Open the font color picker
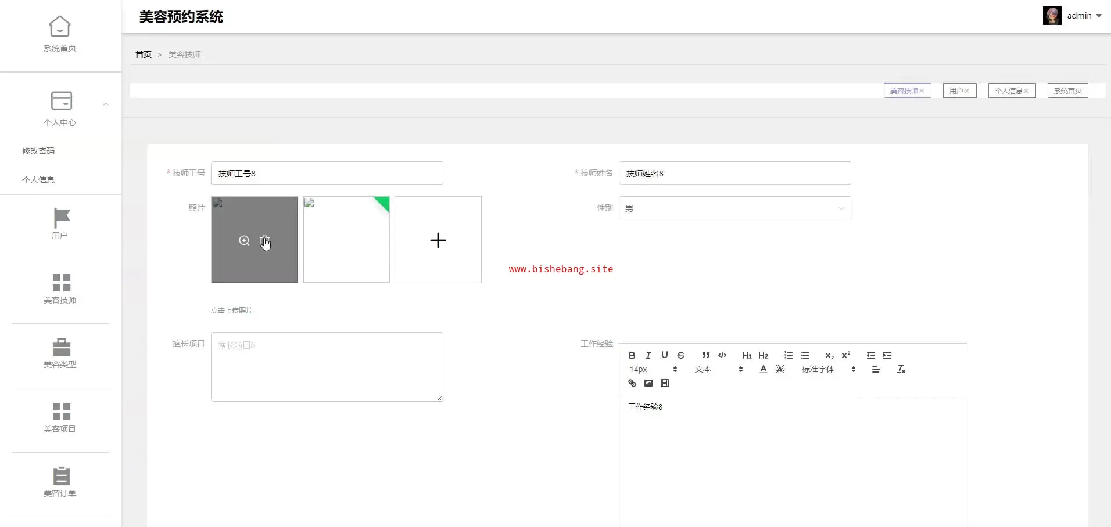Image resolution: width=1111 pixels, height=527 pixels. (764, 369)
